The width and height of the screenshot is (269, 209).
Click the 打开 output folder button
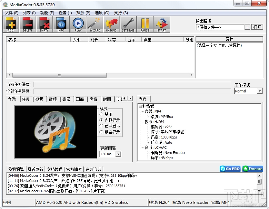[257, 27]
